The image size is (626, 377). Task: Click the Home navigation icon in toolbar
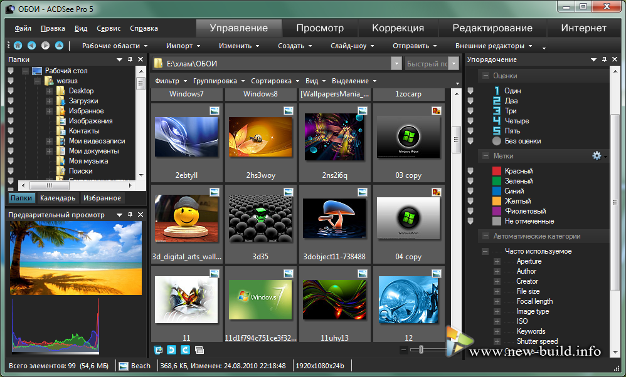coord(18,46)
